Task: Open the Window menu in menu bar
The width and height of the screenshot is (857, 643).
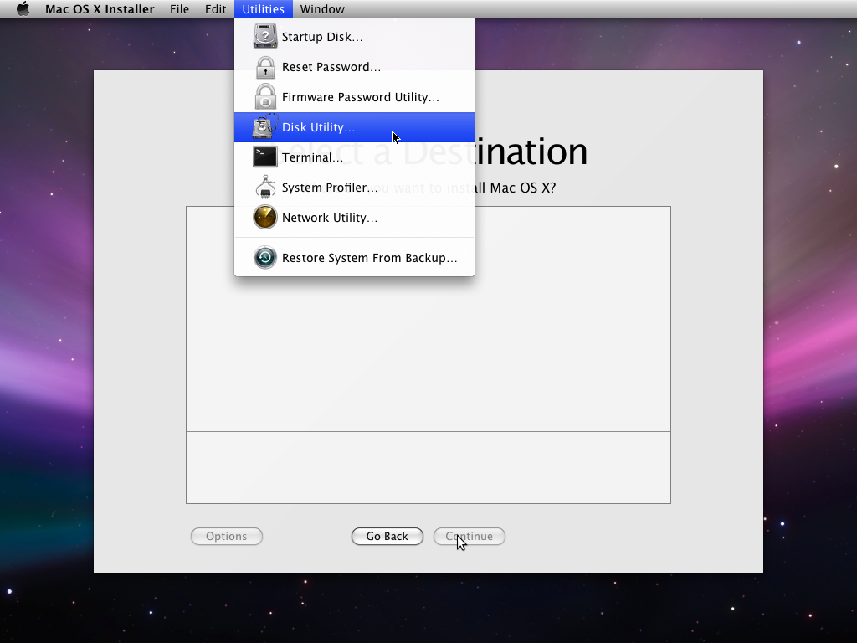Action: pos(322,9)
